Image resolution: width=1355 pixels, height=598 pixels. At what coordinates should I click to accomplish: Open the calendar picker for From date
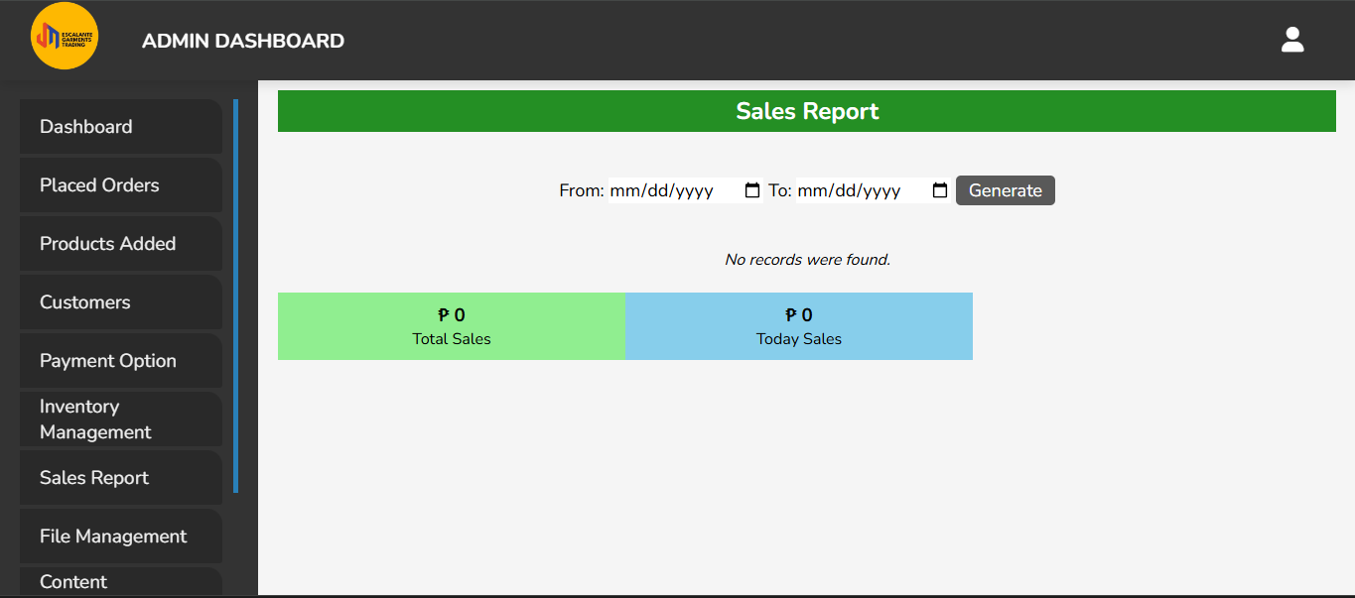point(750,189)
